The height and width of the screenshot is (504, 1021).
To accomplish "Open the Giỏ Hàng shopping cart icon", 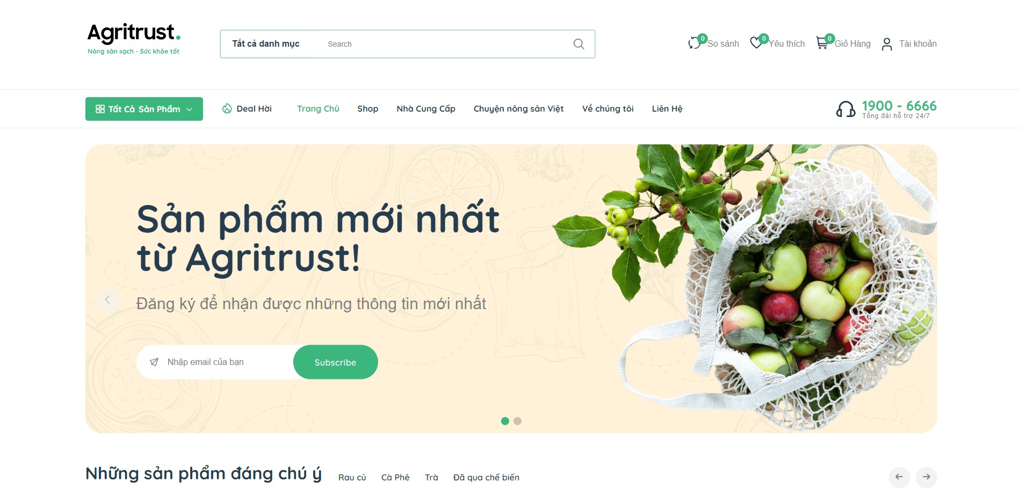I will point(822,43).
